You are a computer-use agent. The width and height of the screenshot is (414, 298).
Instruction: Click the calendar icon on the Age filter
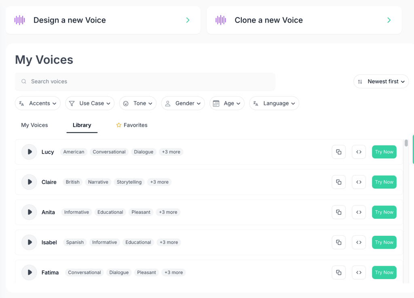click(x=216, y=103)
